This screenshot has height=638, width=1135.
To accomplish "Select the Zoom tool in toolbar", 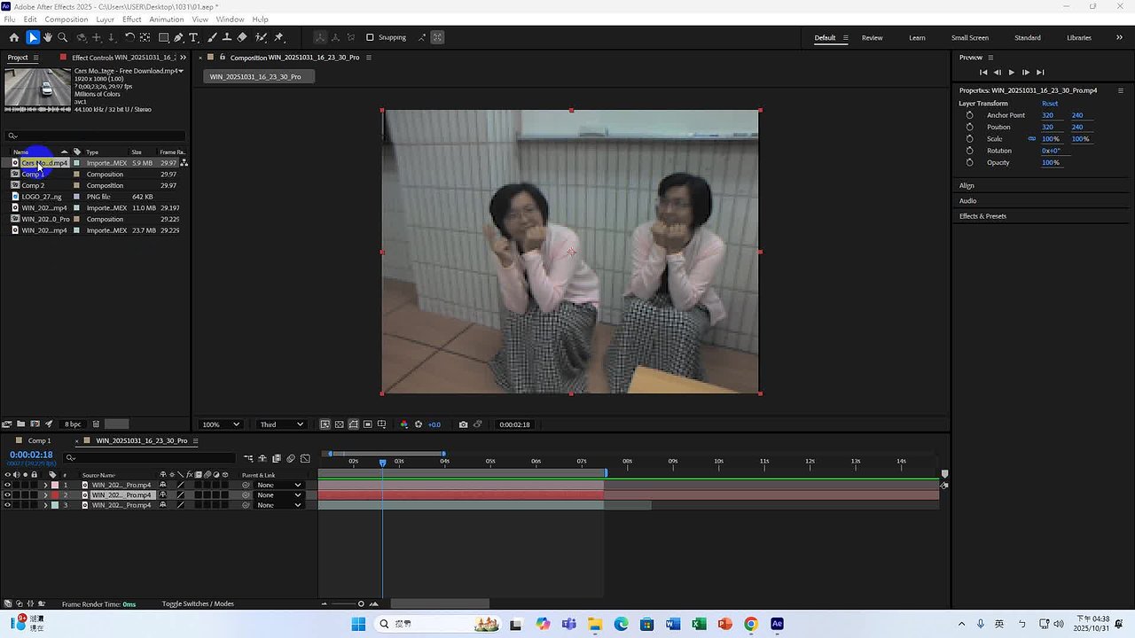I will pyautogui.click(x=63, y=37).
